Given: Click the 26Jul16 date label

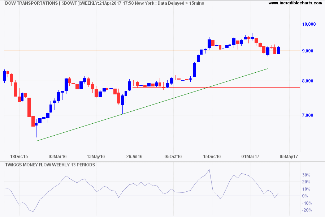Looking at the screenshot, I should [134, 156].
